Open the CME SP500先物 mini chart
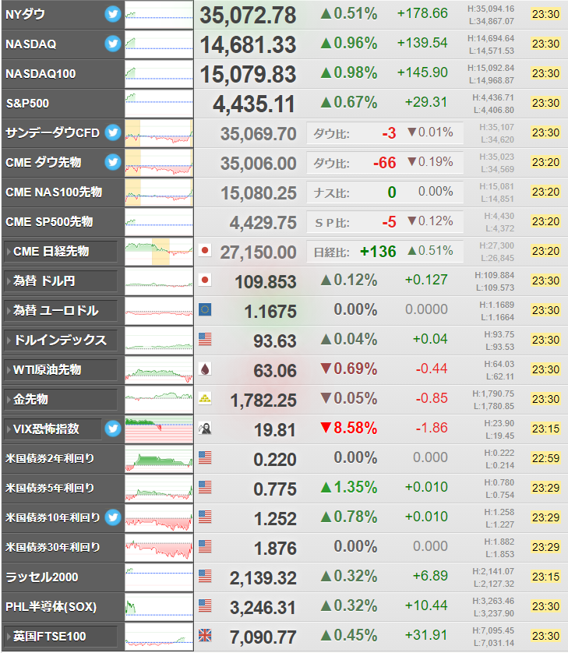The image size is (568, 653). 159,221
